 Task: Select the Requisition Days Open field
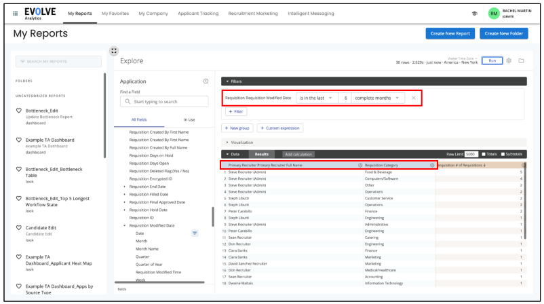(x=149, y=163)
